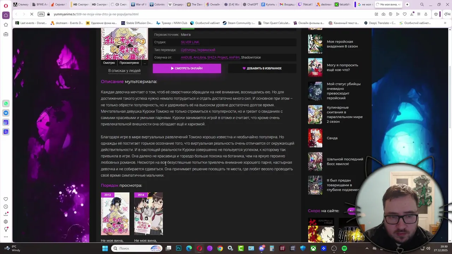This screenshot has height=254, width=452.
Task: Open Spotify from the taskbar
Action: coord(344,248)
